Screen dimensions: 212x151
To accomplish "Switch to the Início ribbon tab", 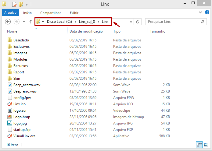I will coord(27,13).
